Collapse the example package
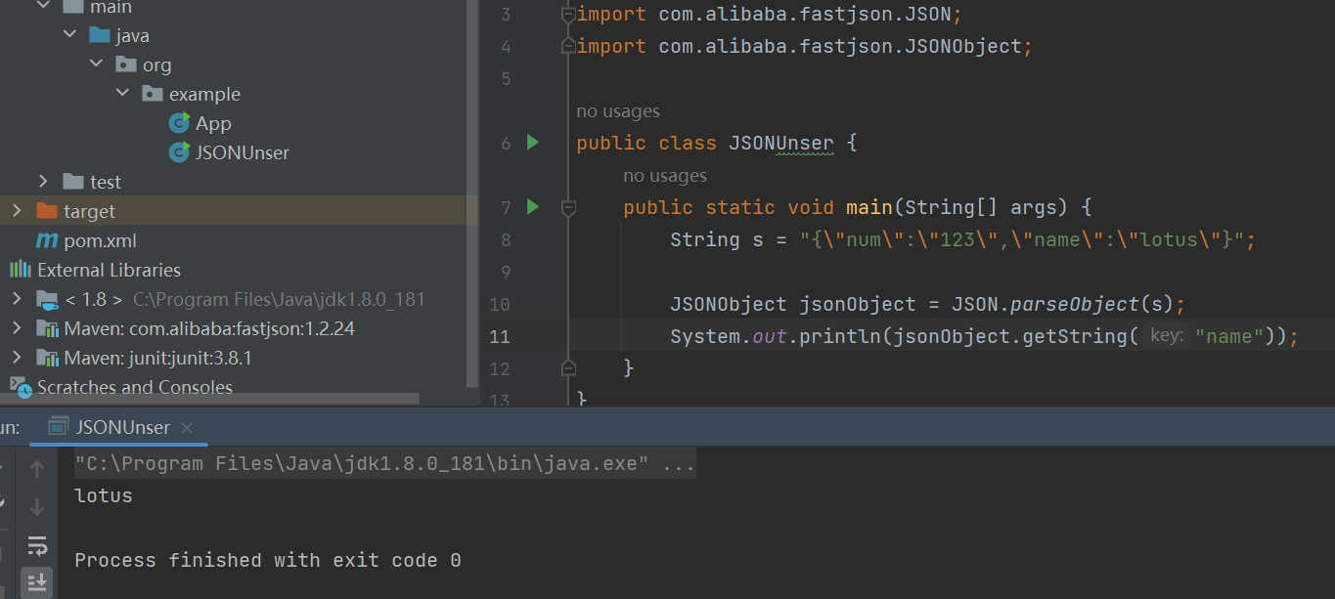The height and width of the screenshot is (599, 1335). 122,94
